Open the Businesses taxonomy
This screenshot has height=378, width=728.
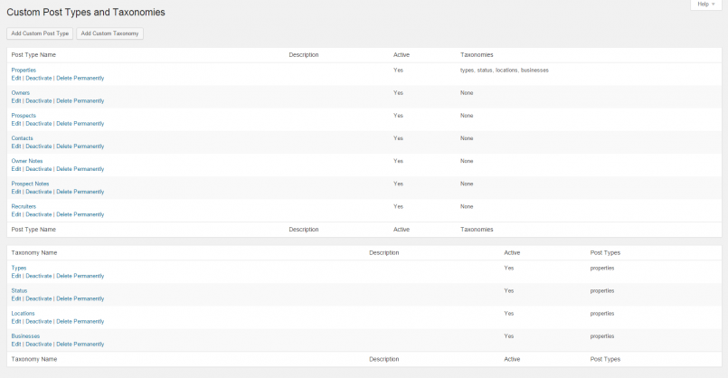click(x=25, y=336)
